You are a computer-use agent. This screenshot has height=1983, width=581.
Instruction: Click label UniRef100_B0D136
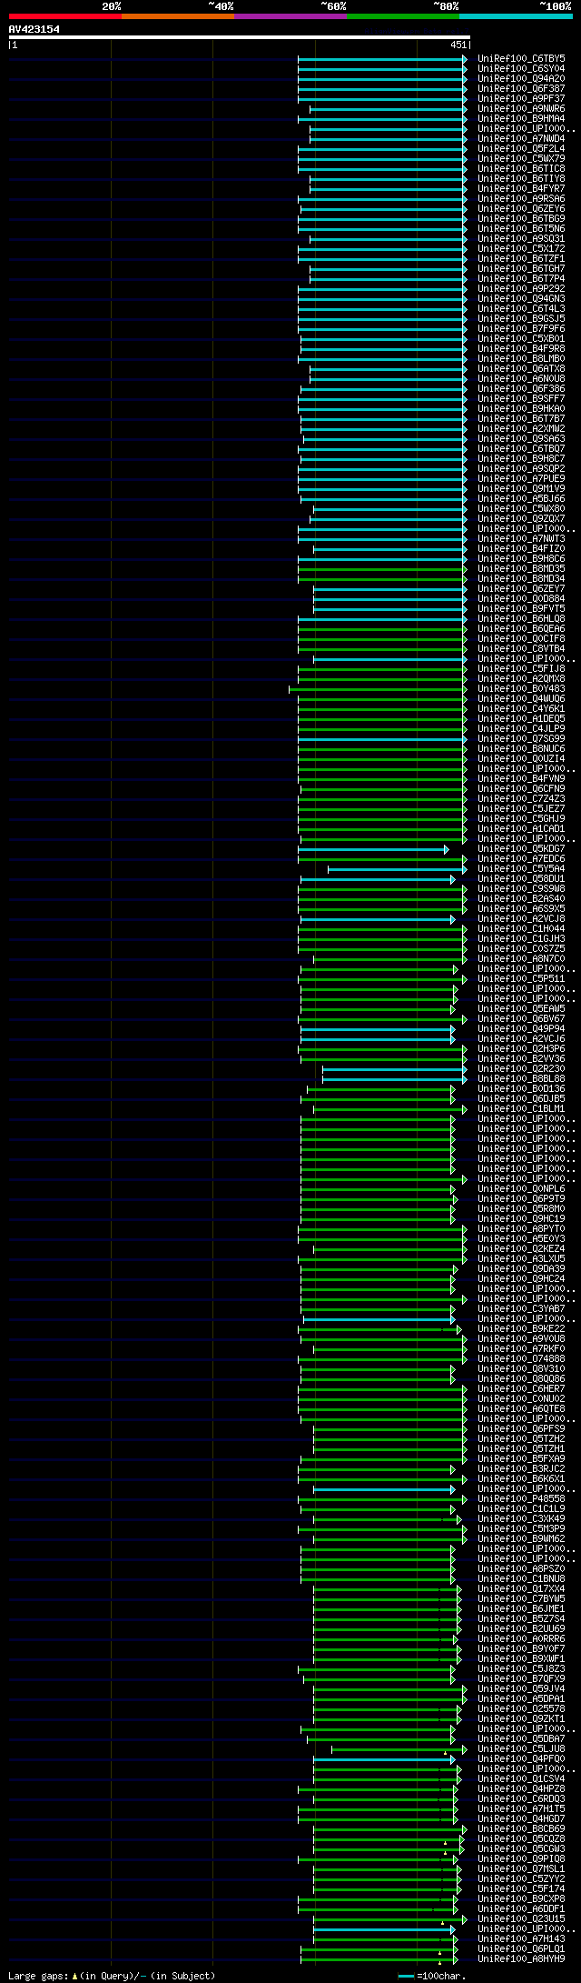pyautogui.click(x=521, y=1088)
